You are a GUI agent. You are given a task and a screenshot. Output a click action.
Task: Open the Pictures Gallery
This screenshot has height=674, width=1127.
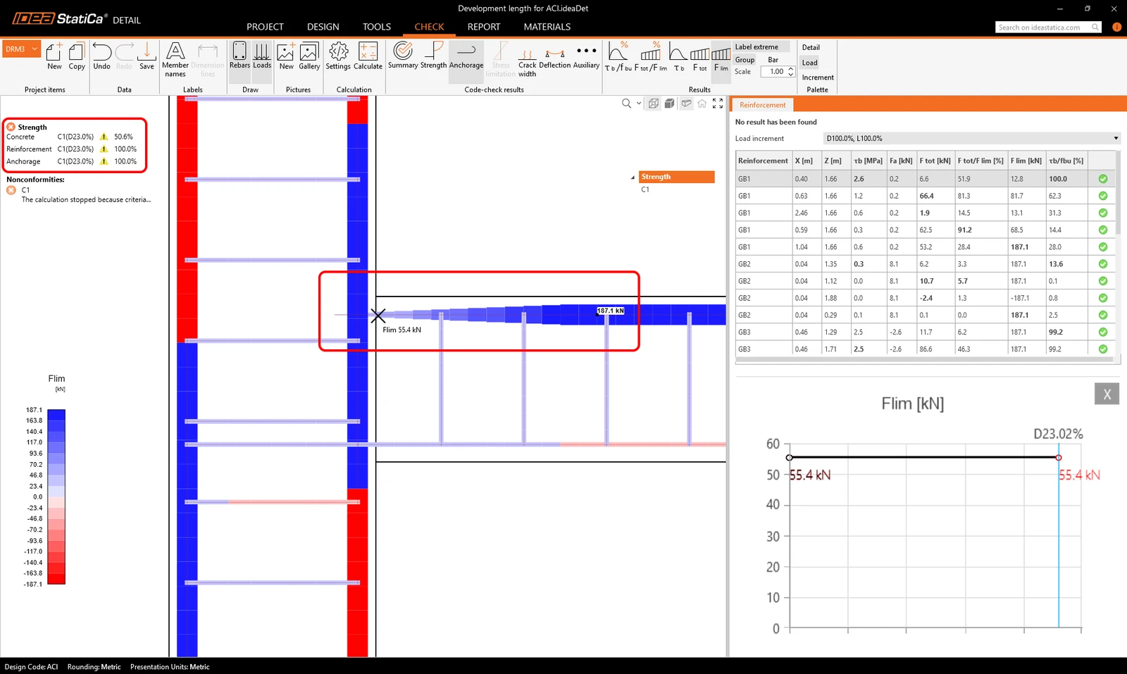click(x=309, y=56)
